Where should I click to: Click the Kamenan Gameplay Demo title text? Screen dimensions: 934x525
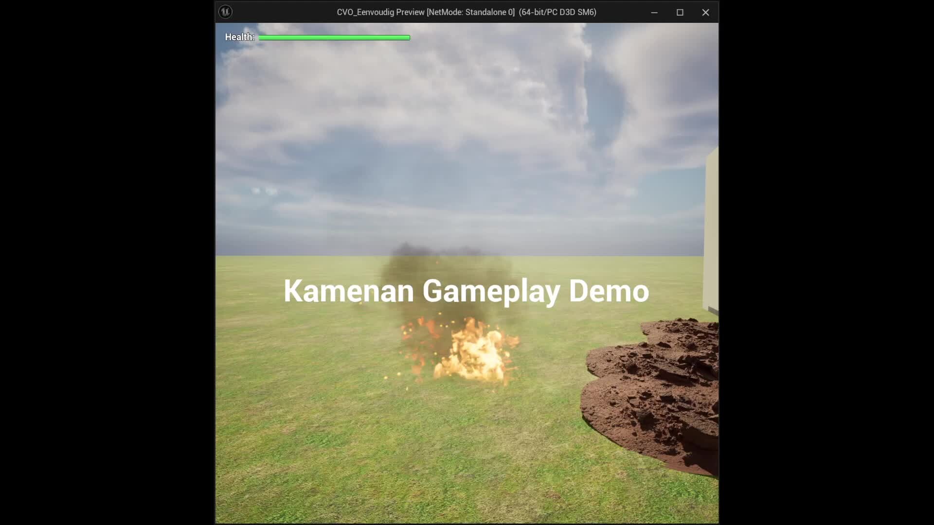466,291
